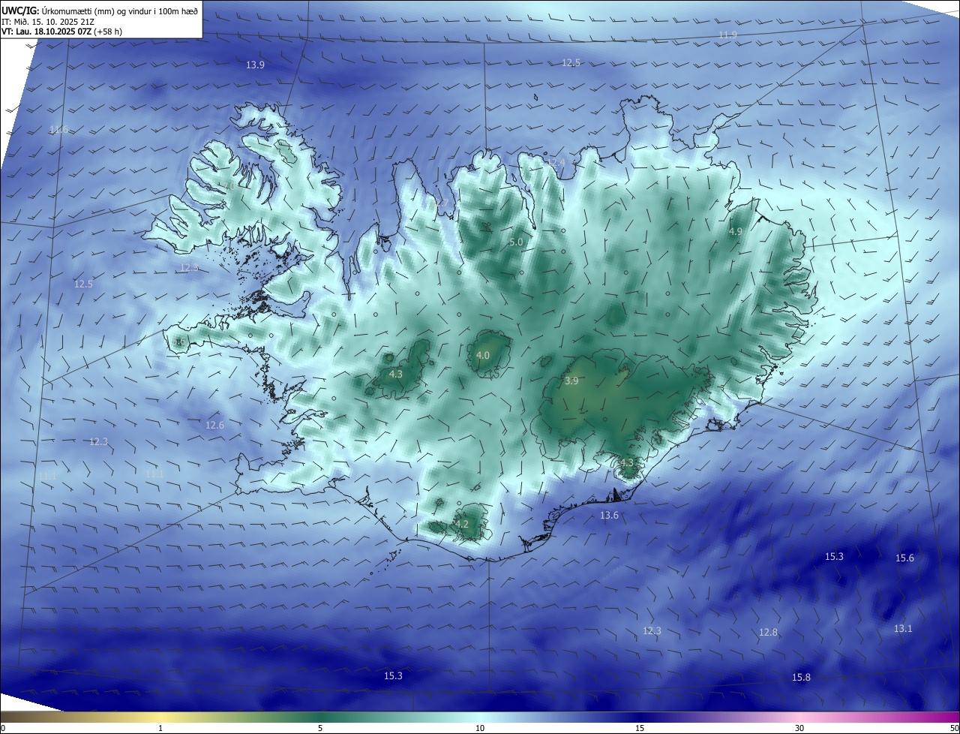Click the '0' tick label on the legend
Image resolution: width=960 pixels, height=734 pixels.
click(3, 728)
